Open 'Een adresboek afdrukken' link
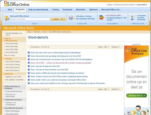151x115 pixels. click(x=85, y=19)
